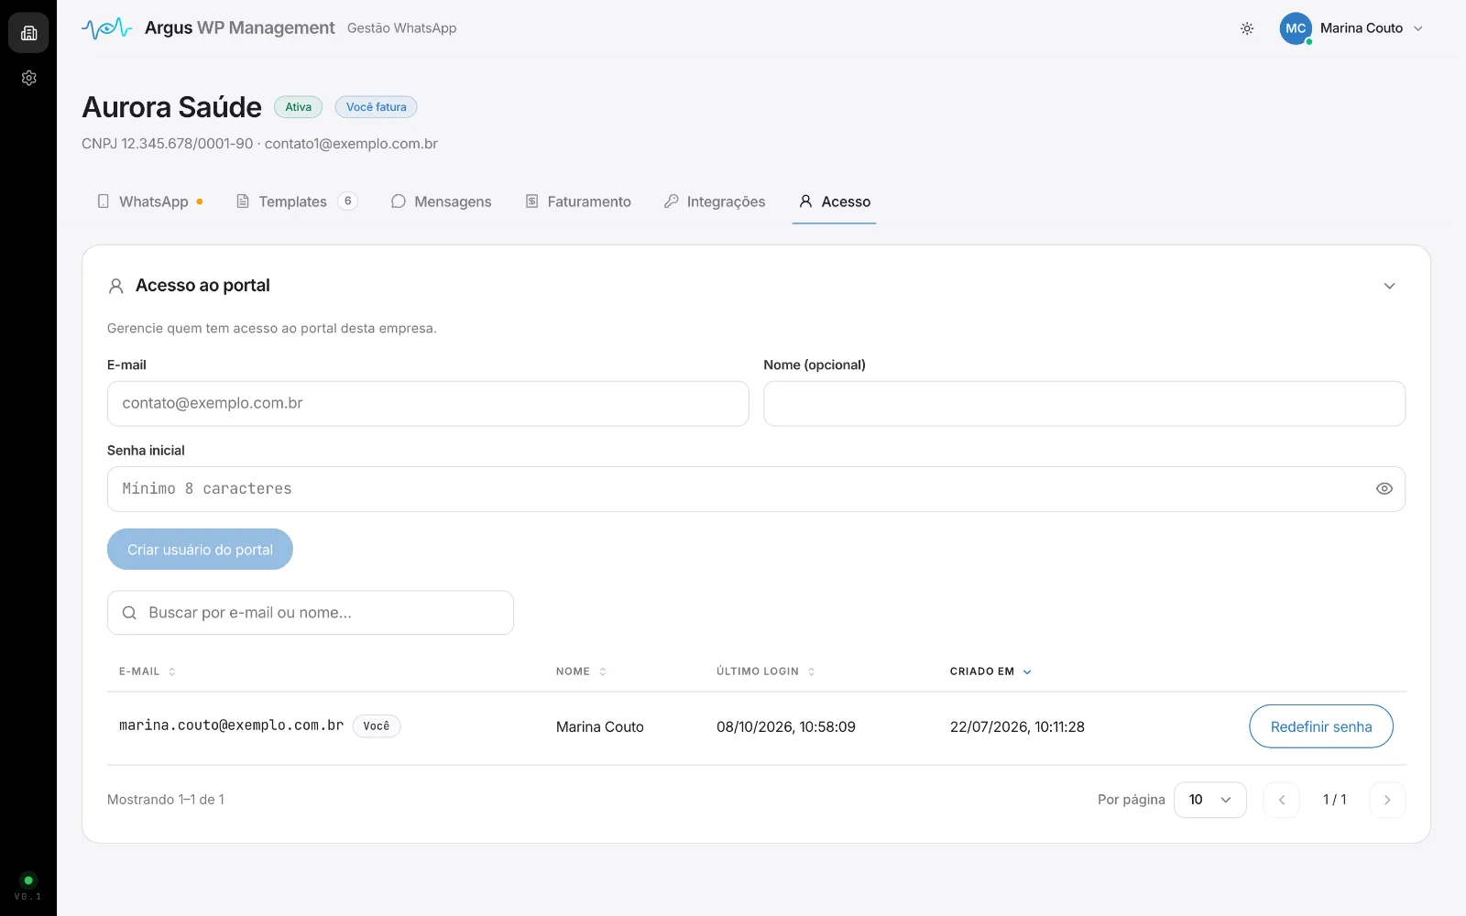
Task: Open the companies building icon in sidebar
Action: pyautogui.click(x=28, y=33)
